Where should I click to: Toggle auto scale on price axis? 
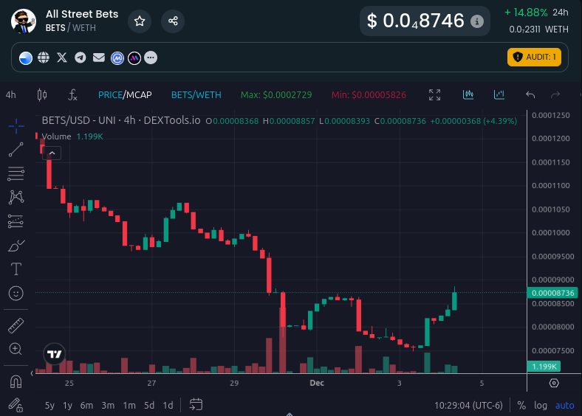(x=564, y=405)
